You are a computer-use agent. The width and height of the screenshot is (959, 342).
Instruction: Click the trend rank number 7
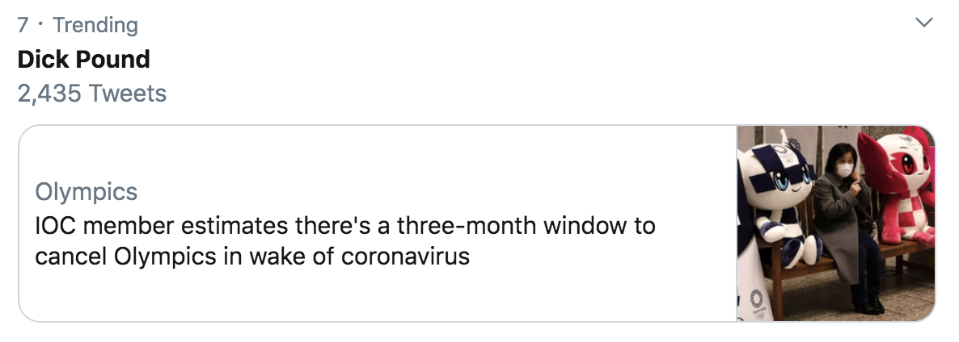[x=23, y=25]
